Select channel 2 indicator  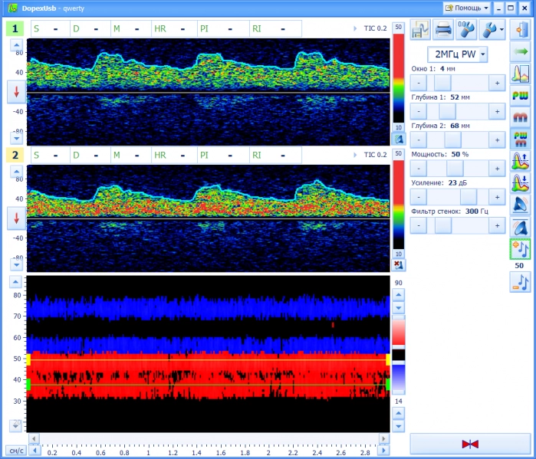(x=15, y=154)
